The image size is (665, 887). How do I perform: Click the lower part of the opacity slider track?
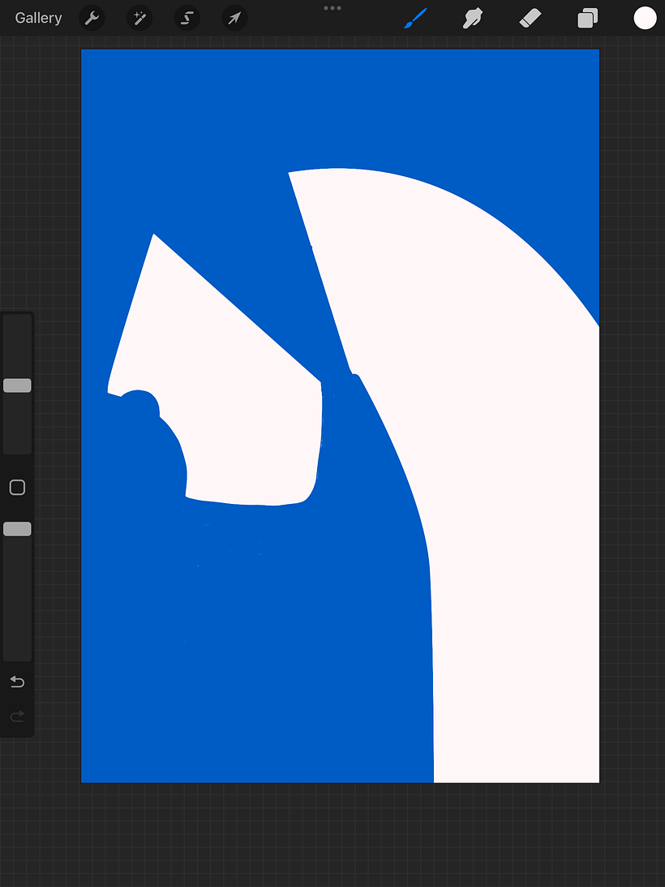tap(17, 617)
